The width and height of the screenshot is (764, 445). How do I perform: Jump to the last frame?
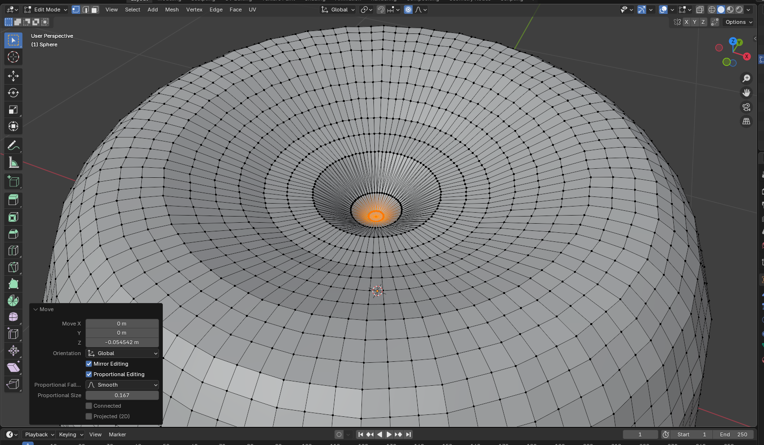click(408, 434)
